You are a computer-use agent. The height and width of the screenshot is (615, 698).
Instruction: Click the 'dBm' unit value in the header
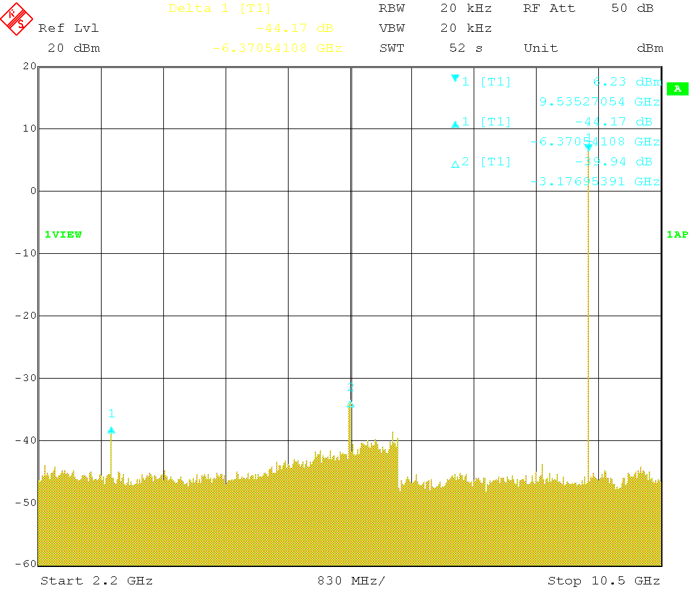650,48
